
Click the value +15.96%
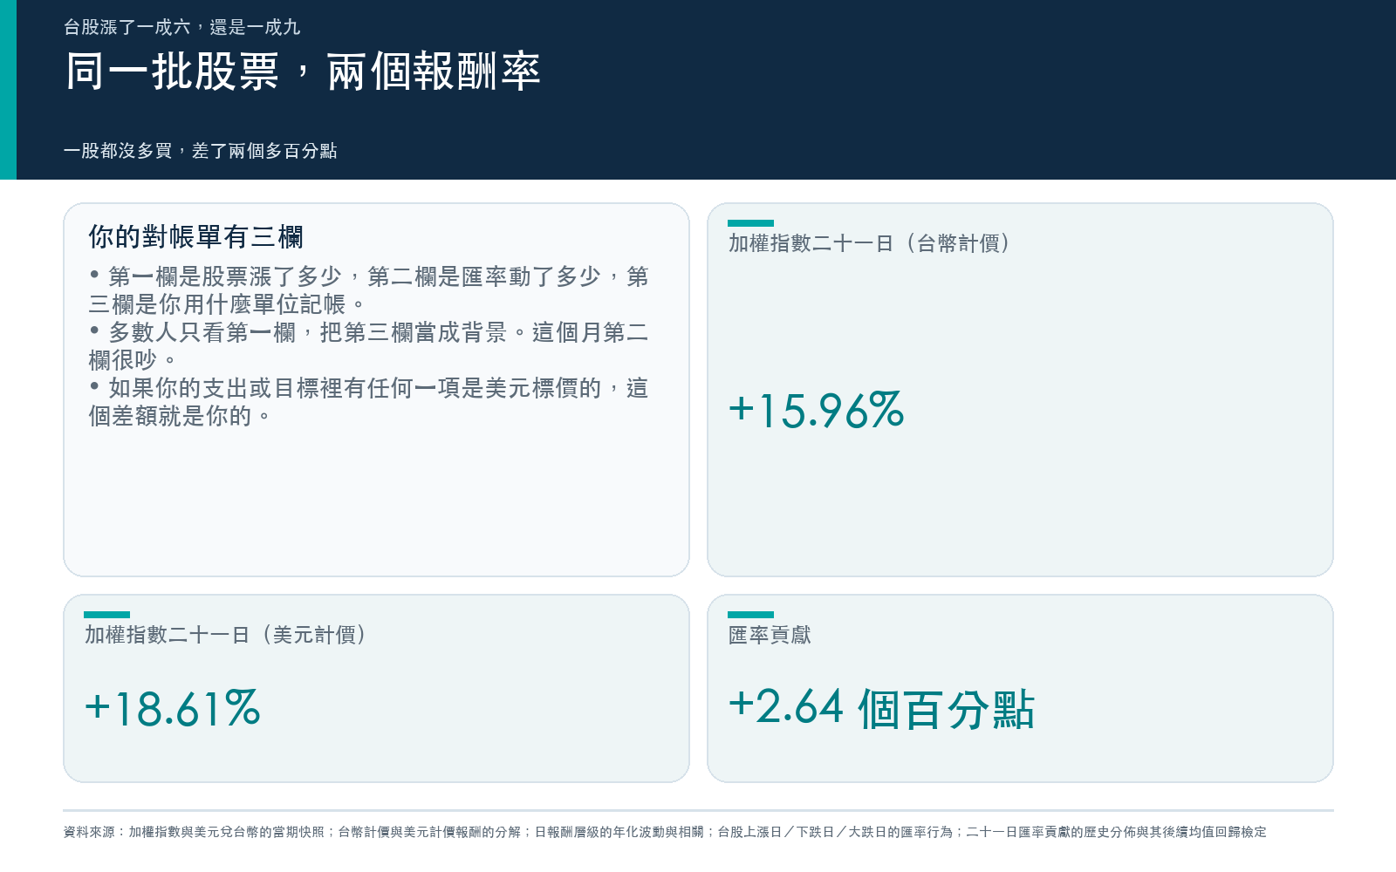point(817,411)
